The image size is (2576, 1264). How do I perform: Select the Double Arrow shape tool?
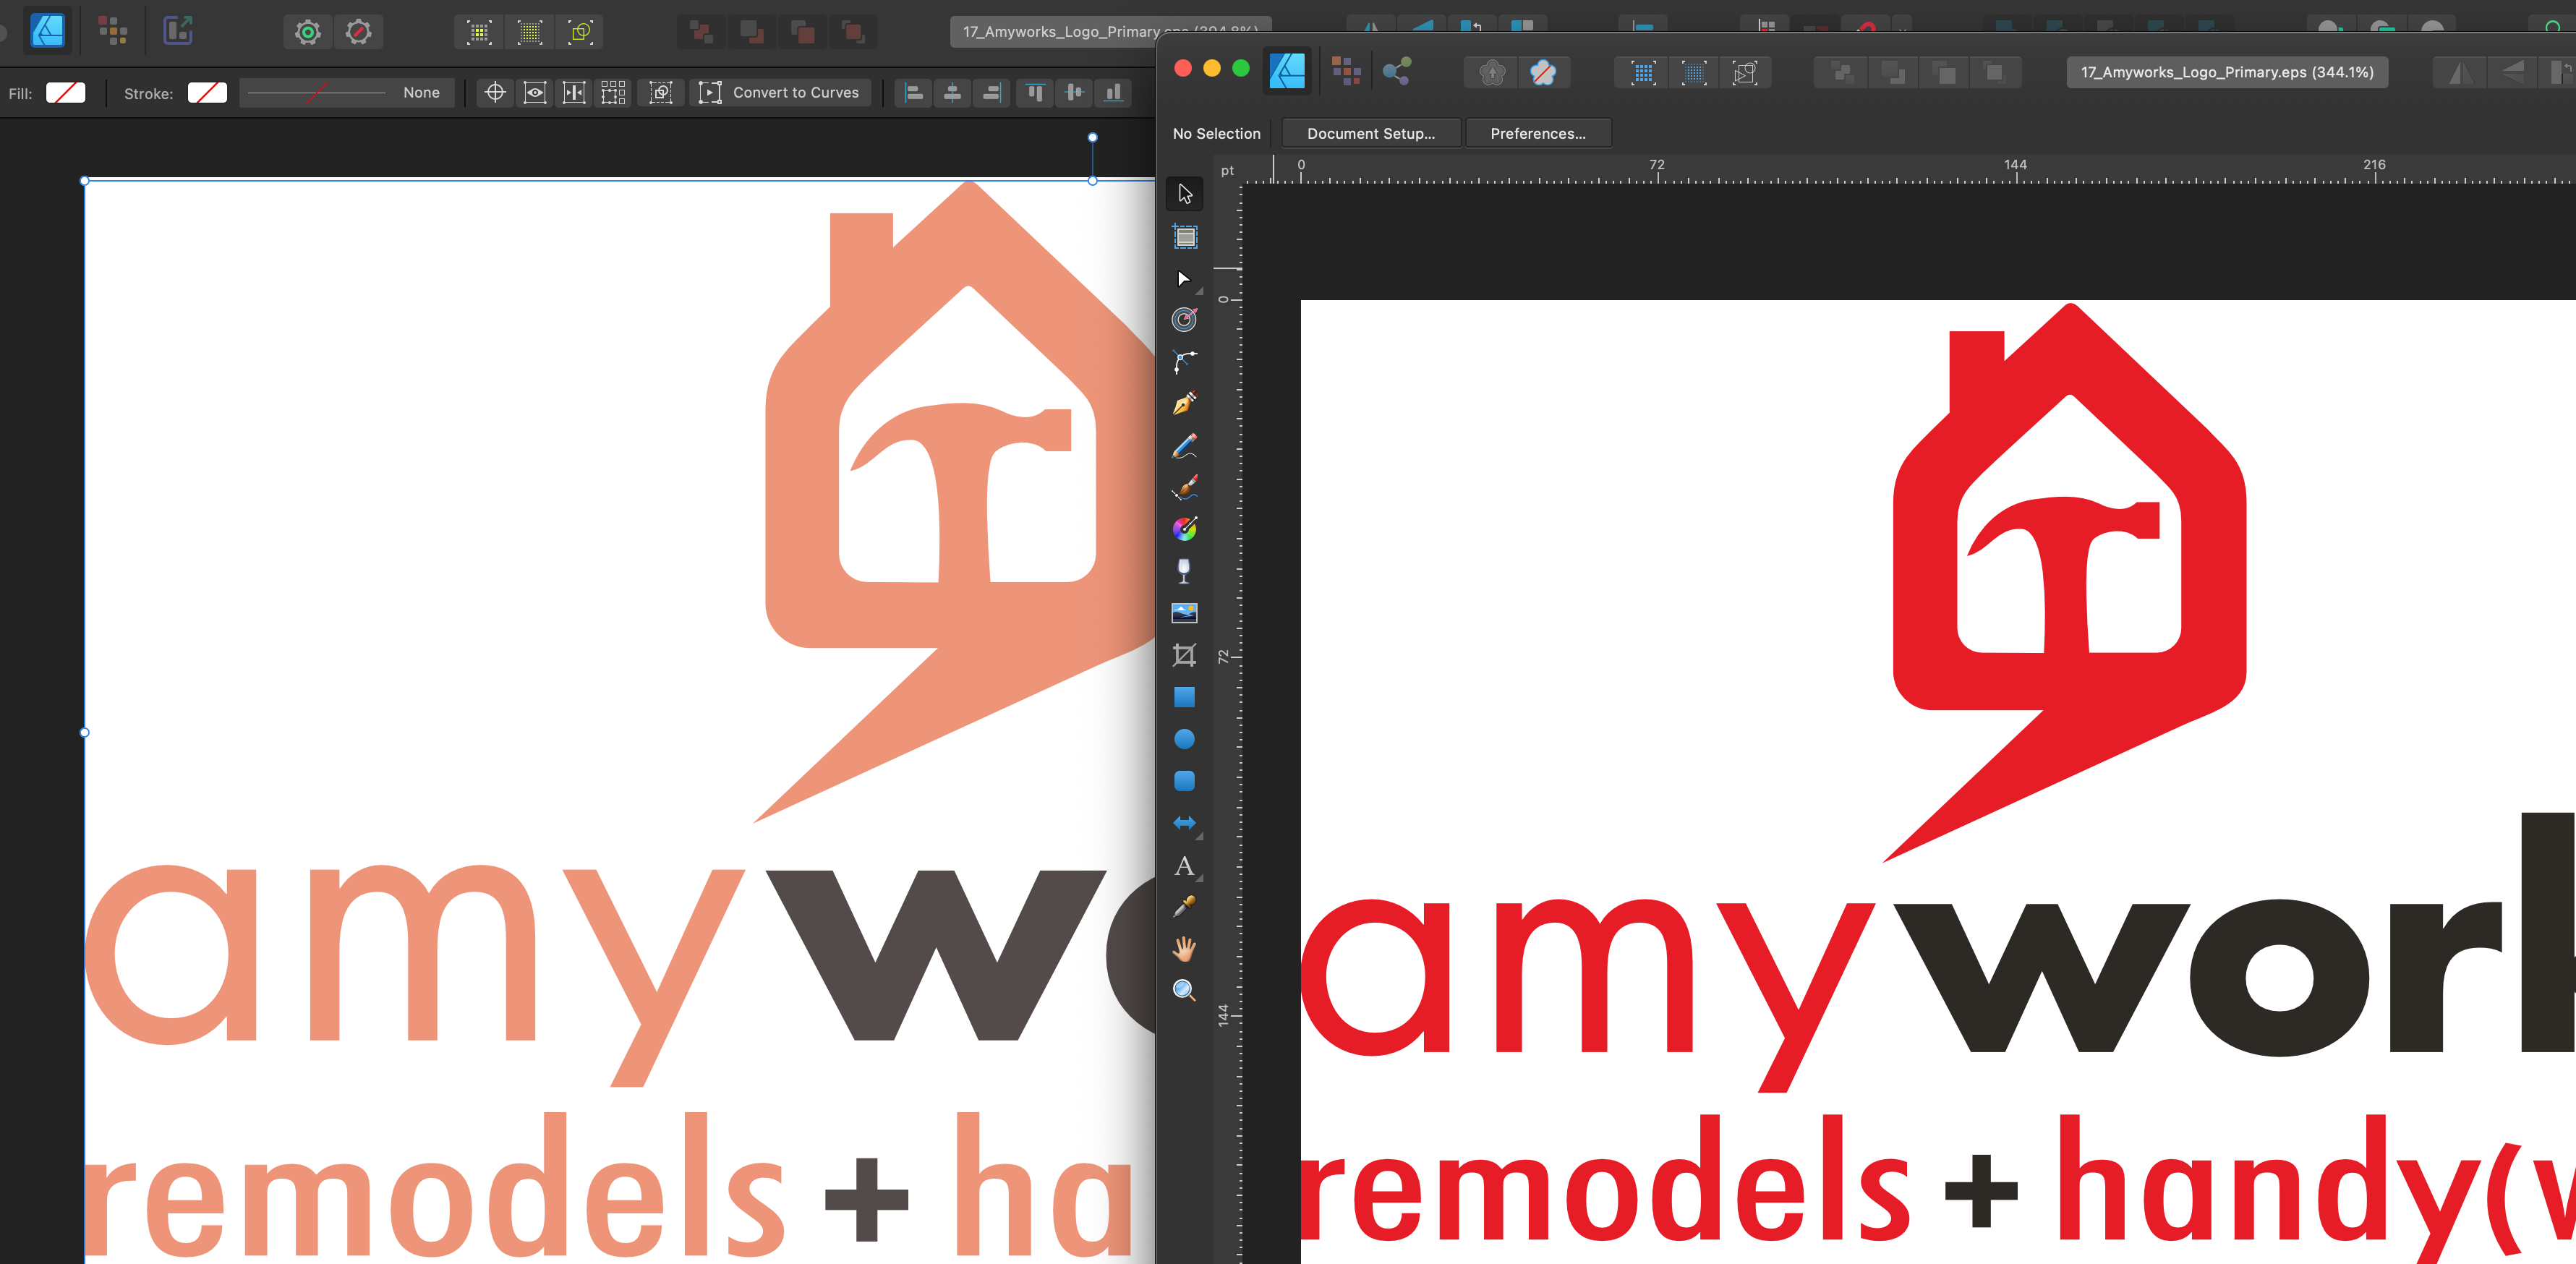(1185, 823)
